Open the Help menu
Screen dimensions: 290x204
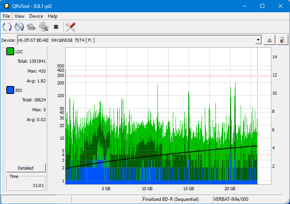tap(52, 16)
